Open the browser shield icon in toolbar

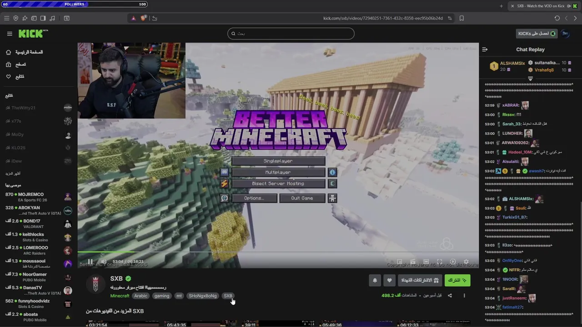[x=15, y=18]
